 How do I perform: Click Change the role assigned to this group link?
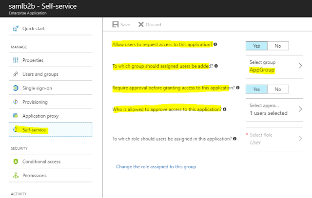[x=156, y=166]
